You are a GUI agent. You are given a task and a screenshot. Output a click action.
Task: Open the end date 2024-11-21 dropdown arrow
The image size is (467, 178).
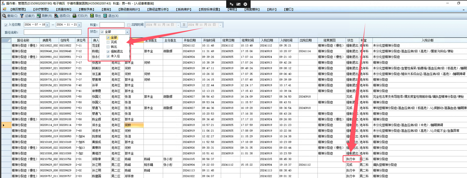click(x=79, y=25)
